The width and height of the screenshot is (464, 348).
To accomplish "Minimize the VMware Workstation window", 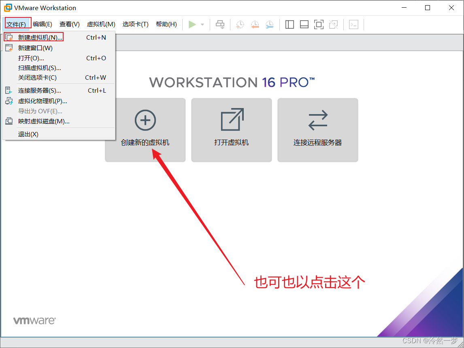I will click(x=404, y=8).
